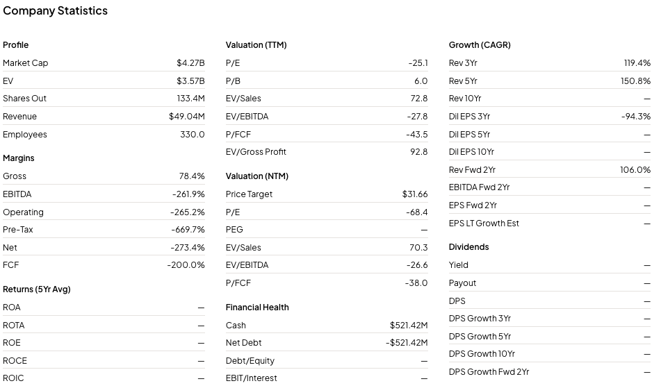661x388 pixels.
Task: Select the PEG row label
Action: [234, 230]
